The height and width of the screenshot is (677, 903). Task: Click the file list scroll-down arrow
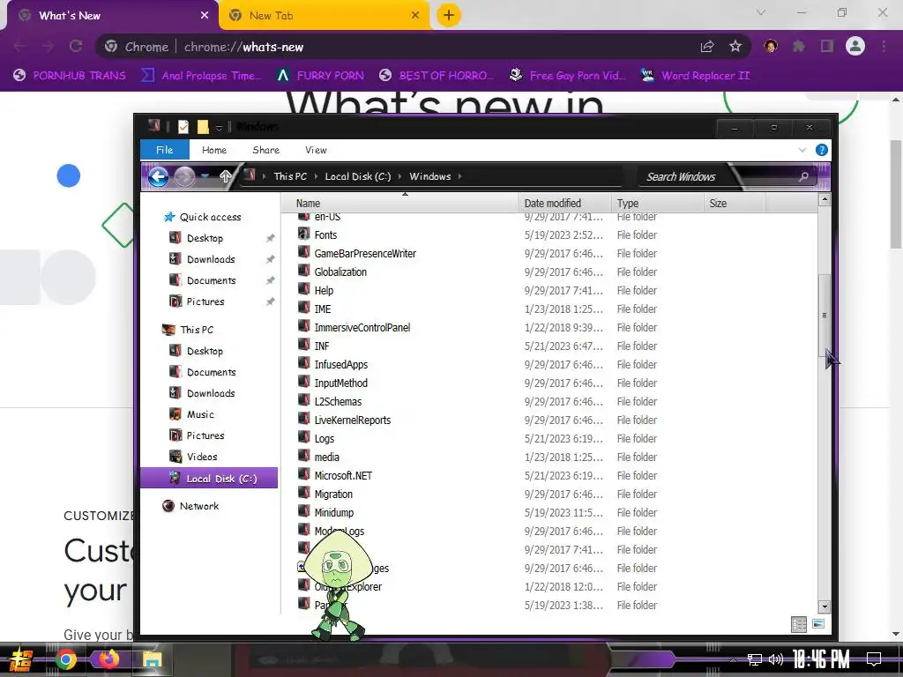tap(825, 606)
